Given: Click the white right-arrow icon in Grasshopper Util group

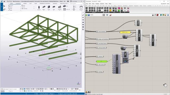Looking at the screenshot, I should click(125, 10).
